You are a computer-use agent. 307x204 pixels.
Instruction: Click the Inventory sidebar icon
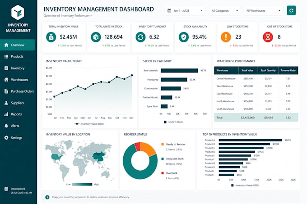6,68
